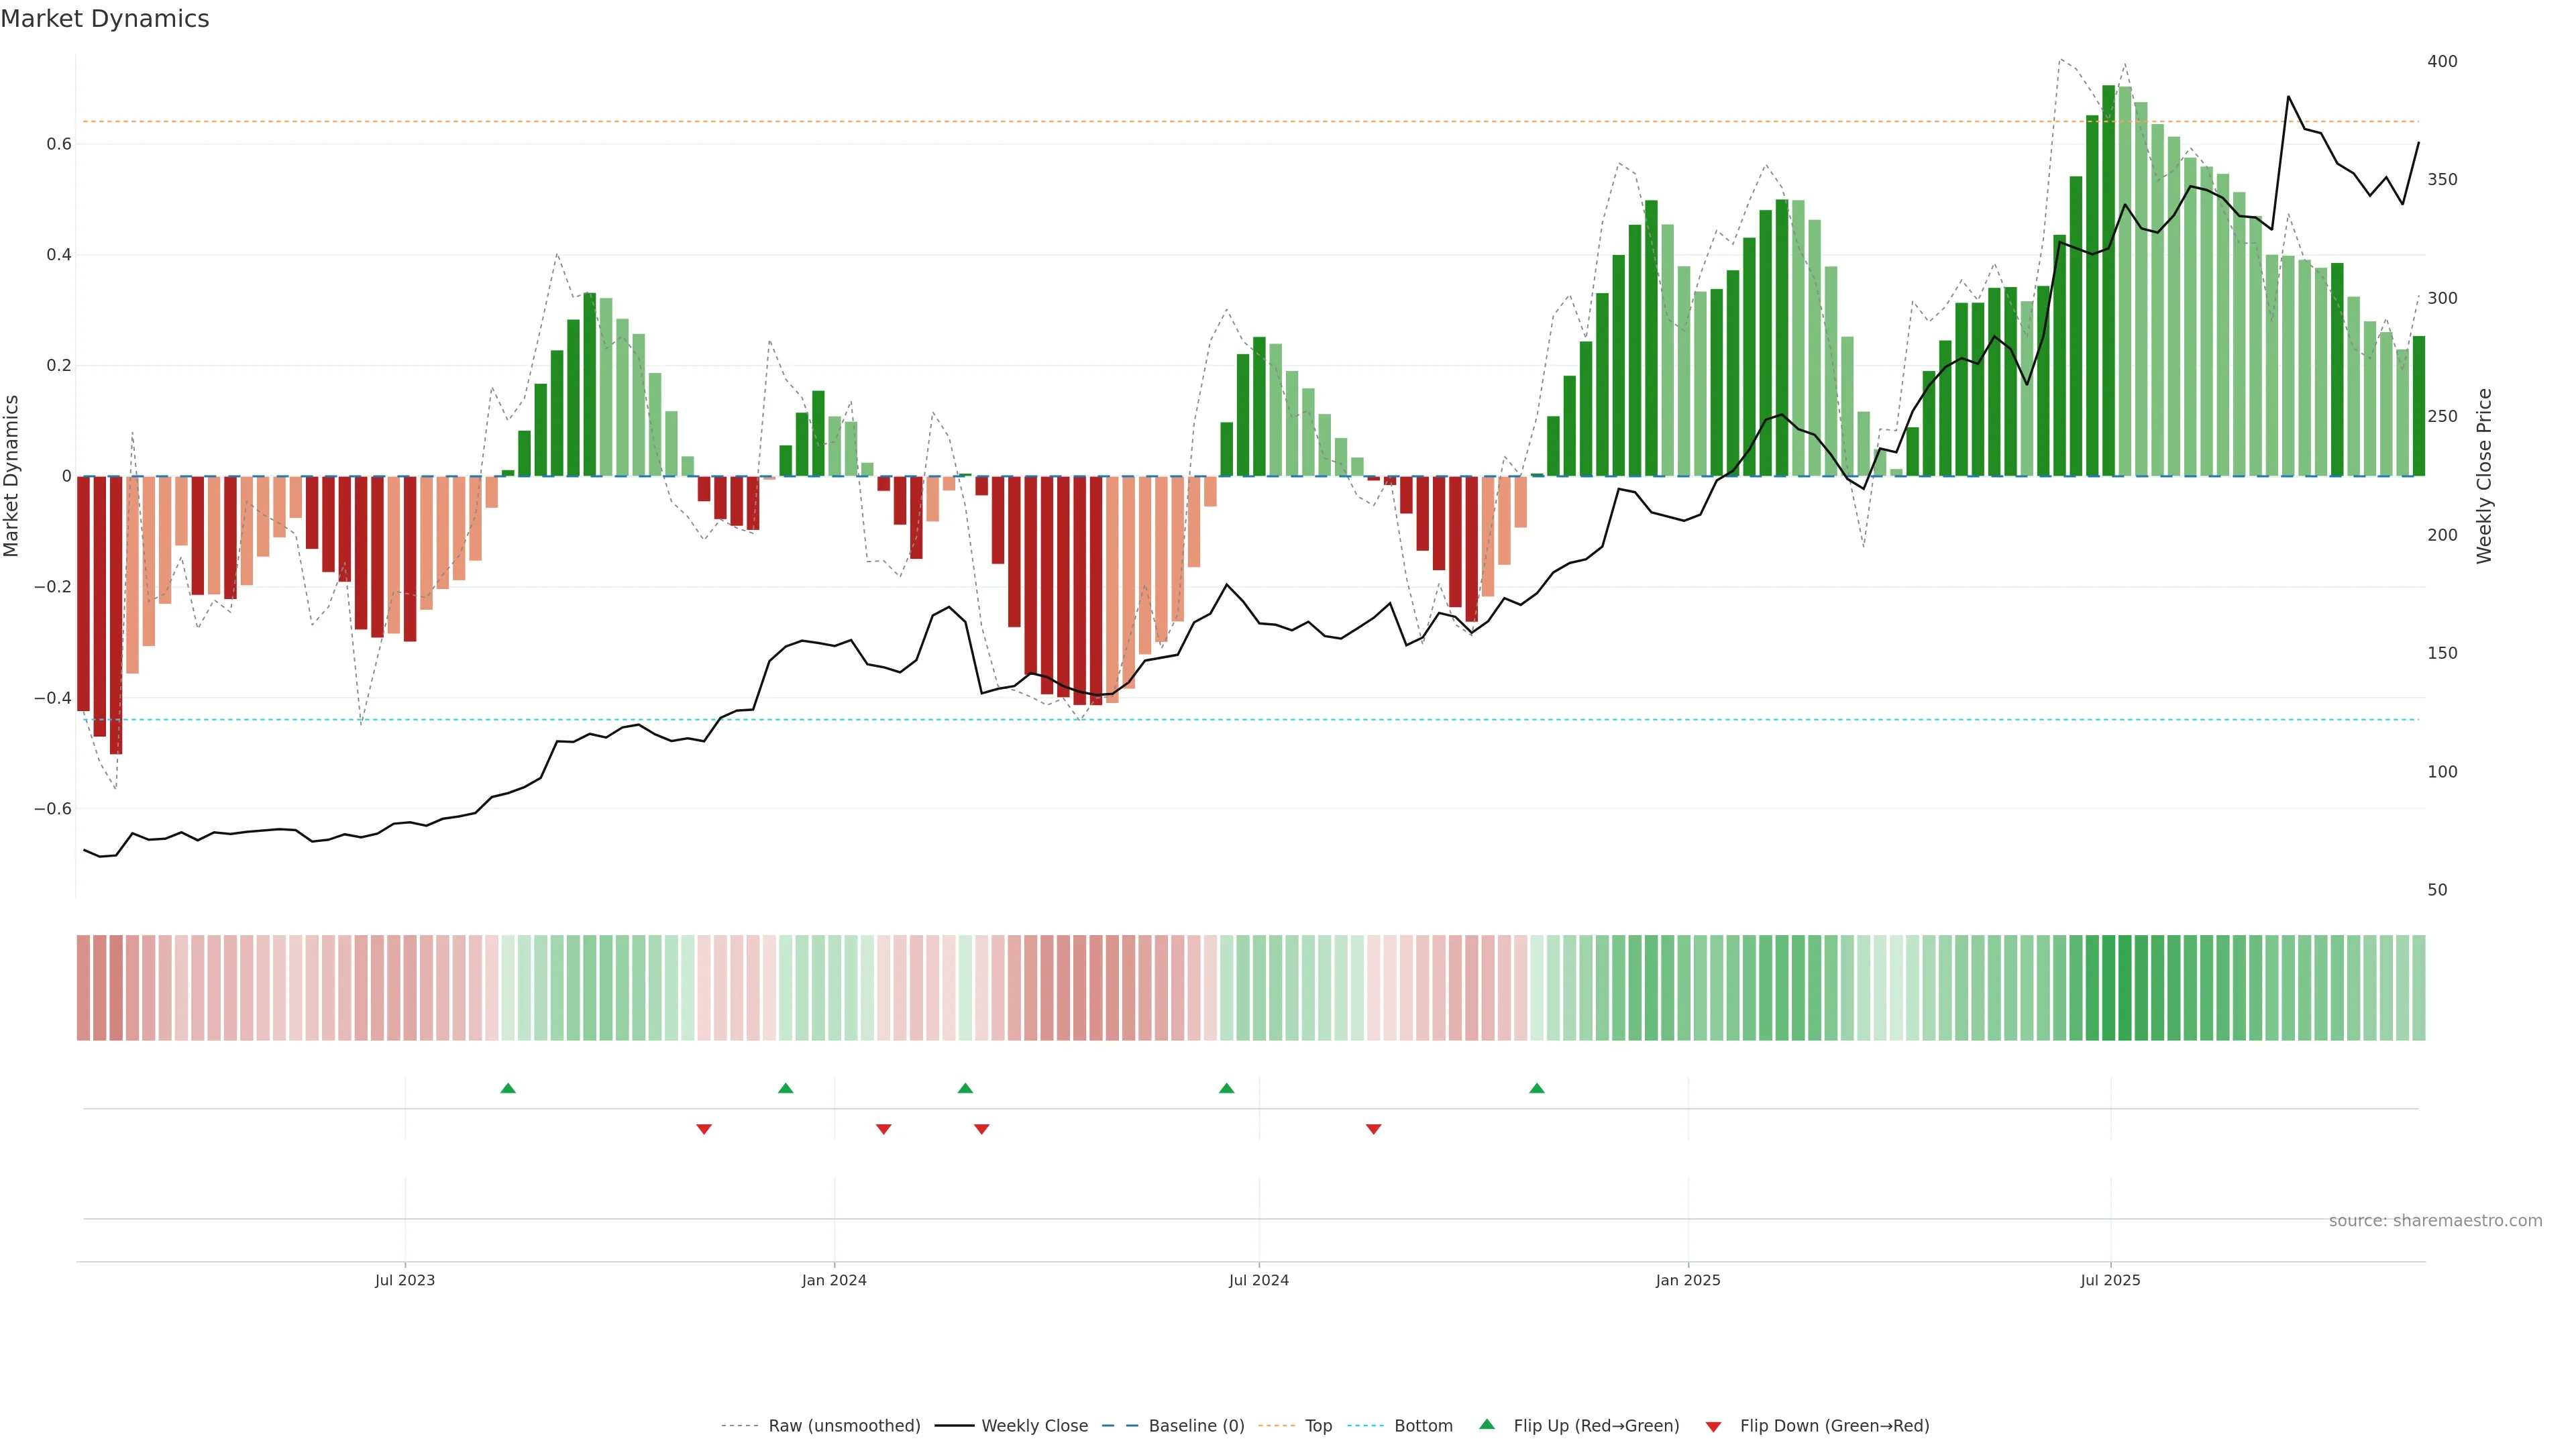The image size is (2576, 1449).
Task: Click the Weekly Close Price axis title
Action: [x=2484, y=476]
